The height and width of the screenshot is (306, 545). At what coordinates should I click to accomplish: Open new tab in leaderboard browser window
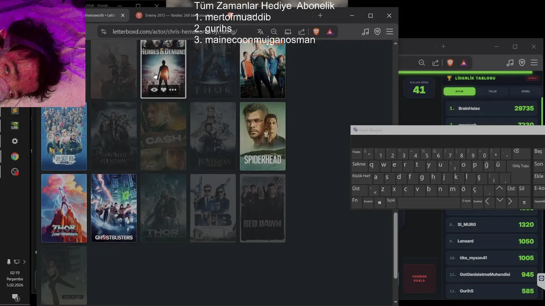pos(443,46)
